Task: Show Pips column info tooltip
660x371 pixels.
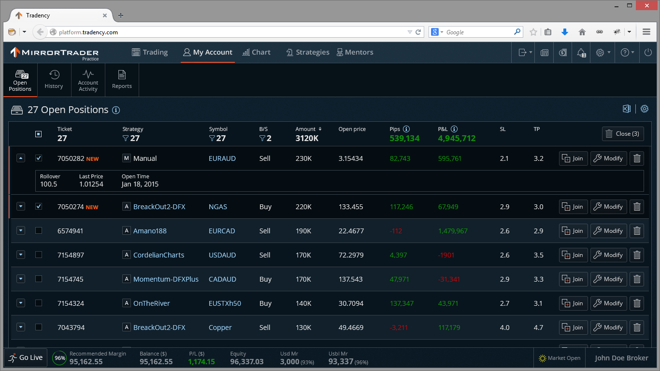Action: [x=406, y=129]
